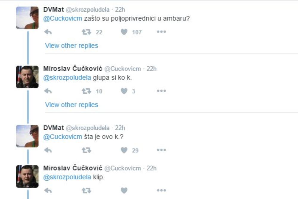Open the @Cuckovicm mention in first tweet
The height and width of the screenshot is (199, 298).
pyautogui.click(x=63, y=18)
